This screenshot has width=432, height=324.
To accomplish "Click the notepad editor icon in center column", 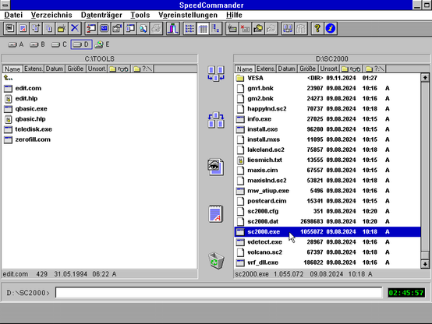I will pyautogui.click(x=216, y=213).
